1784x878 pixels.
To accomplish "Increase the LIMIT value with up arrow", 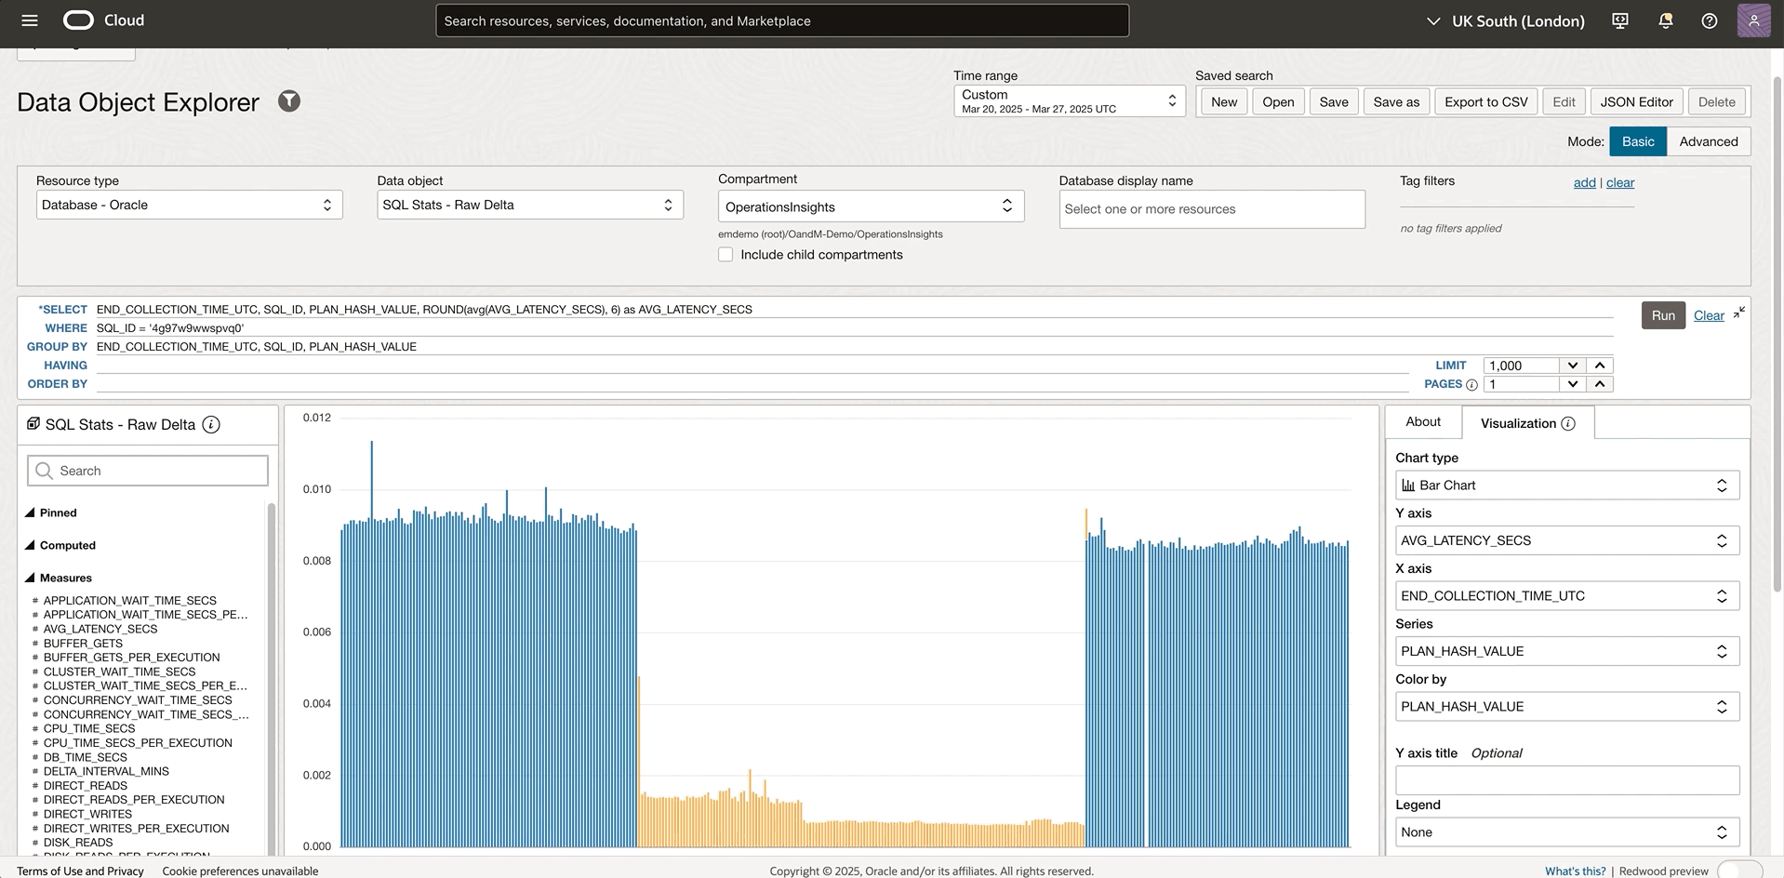I will coord(1600,366).
